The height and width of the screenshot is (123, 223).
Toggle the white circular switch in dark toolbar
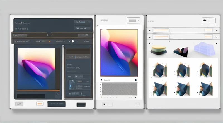[x=73, y=41]
